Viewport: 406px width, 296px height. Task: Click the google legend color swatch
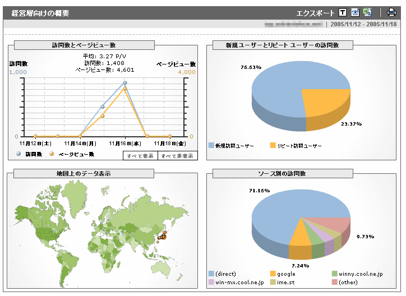click(x=273, y=274)
